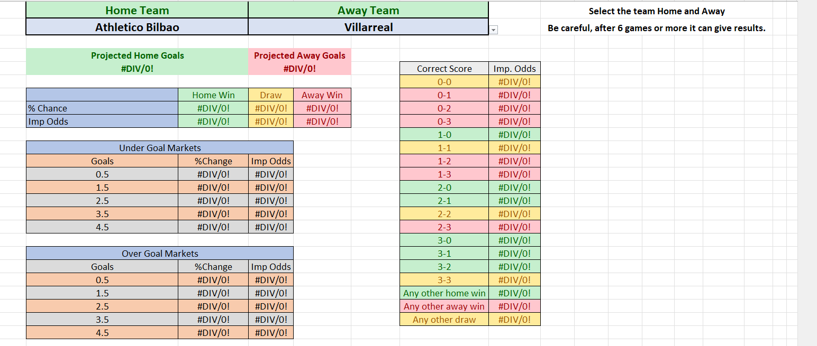The height and width of the screenshot is (346, 817).
Task: Select the Under 2.5 goals row label
Action: [x=102, y=201]
